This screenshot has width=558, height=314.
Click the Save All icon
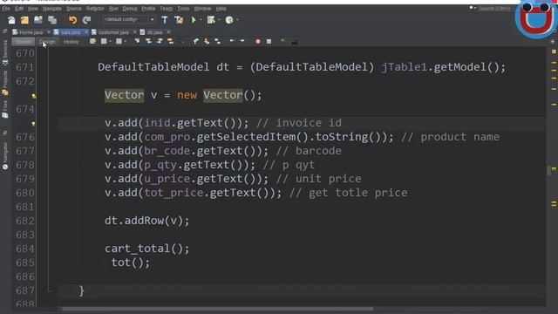click(52, 20)
